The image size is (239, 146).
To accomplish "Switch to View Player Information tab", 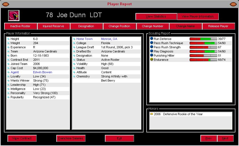I will coord(198,17).
